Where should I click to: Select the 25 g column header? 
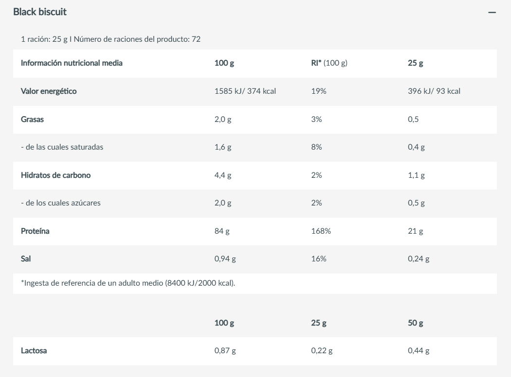click(x=415, y=63)
